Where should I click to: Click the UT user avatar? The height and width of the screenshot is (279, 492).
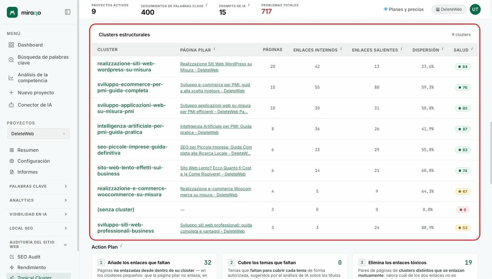pyautogui.click(x=475, y=10)
